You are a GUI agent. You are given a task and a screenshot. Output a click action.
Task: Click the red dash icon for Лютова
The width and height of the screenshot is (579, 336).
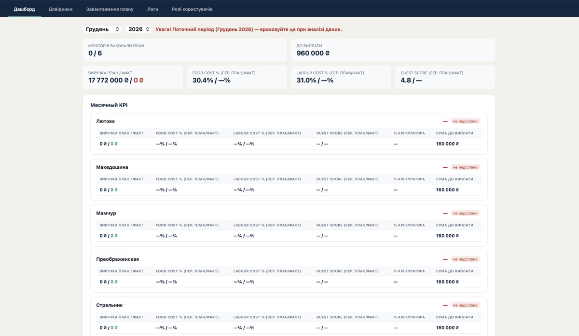445,121
